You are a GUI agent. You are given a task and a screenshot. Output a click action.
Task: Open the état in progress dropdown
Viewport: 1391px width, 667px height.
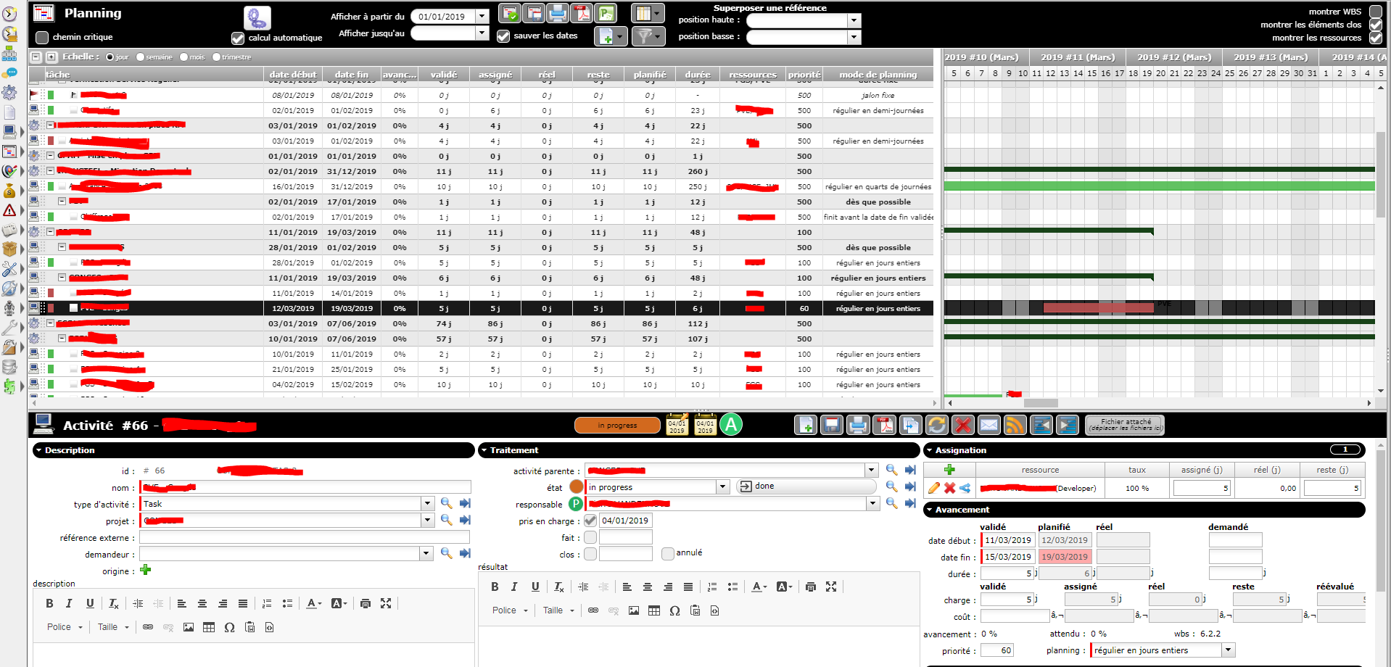point(722,487)
